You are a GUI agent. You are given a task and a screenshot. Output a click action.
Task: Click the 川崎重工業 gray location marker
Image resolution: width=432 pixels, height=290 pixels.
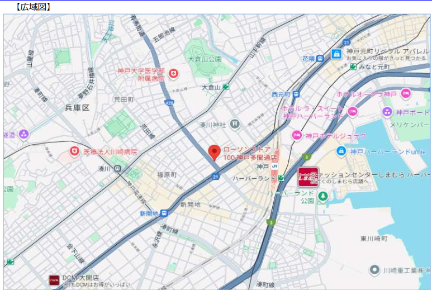374,270
